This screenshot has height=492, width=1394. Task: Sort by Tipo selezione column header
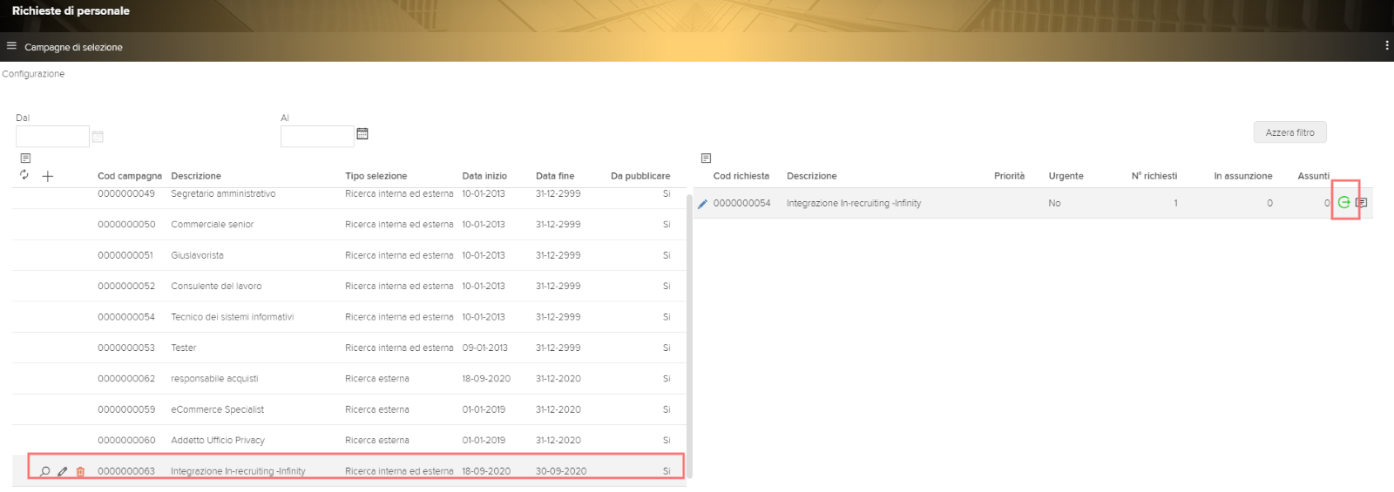376,176
